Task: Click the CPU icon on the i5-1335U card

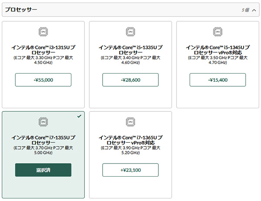Action: click(x=130, y=32)
